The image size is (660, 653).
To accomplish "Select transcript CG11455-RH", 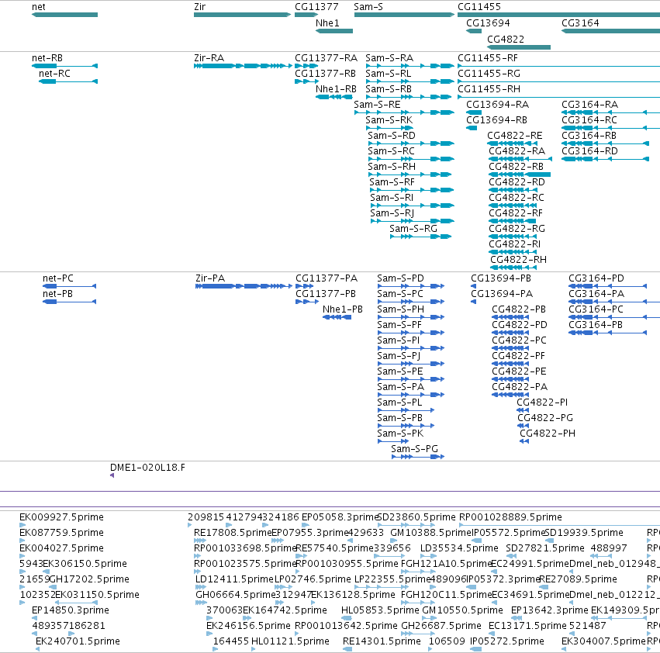I will [x=558, y=97].
